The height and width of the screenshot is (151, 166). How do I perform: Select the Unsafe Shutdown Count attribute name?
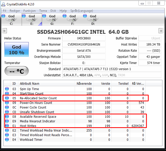point(37,112)
